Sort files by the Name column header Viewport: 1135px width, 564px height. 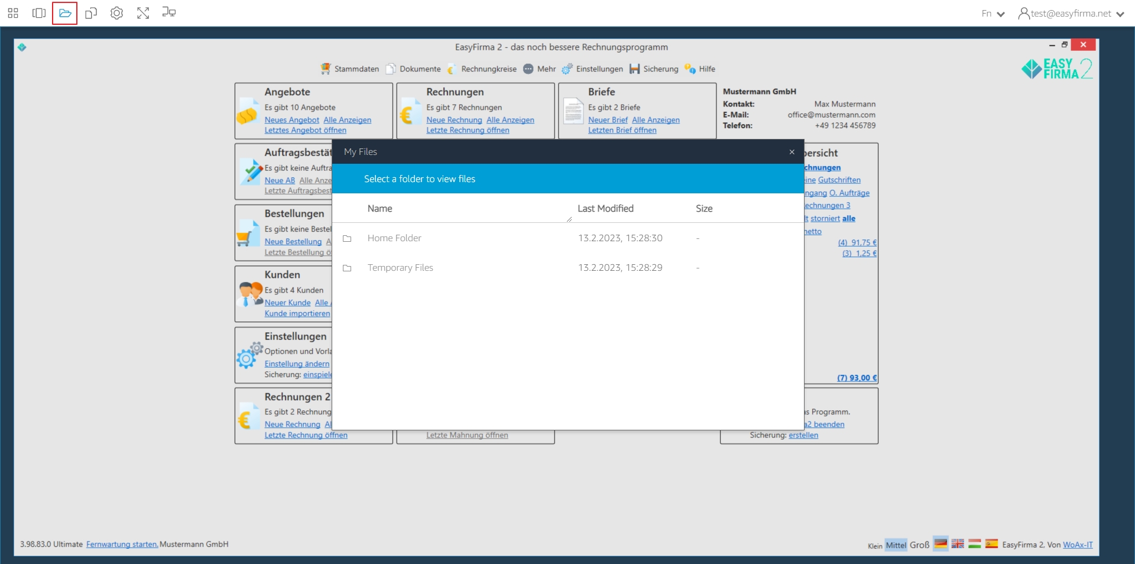[380, 209]
